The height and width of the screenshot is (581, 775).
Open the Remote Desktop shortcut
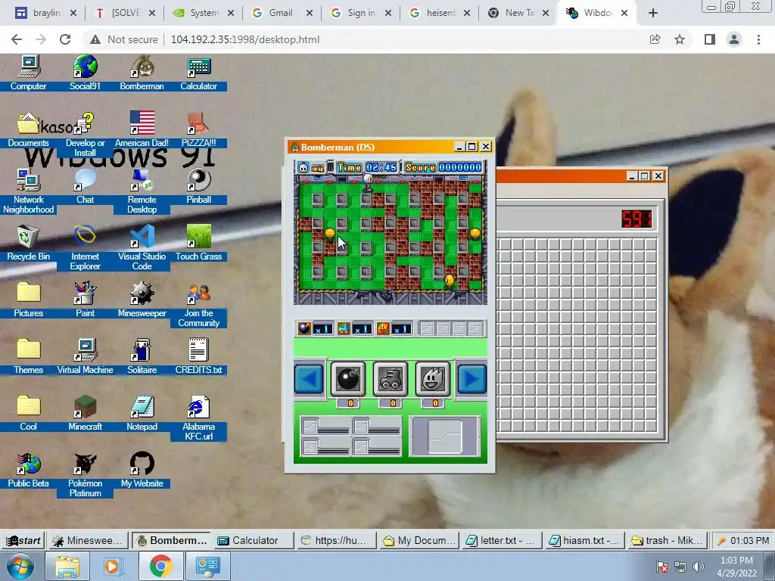click(142, 180)
